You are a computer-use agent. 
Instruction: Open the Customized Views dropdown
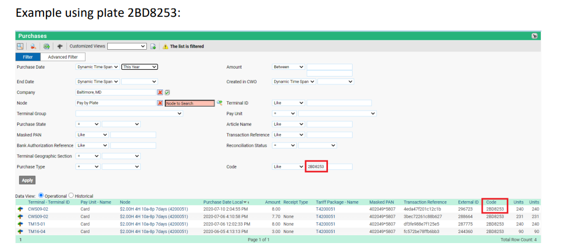pyautogui.click(x=127, y=46)
